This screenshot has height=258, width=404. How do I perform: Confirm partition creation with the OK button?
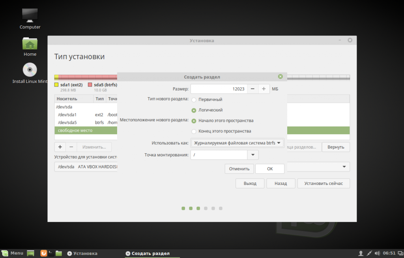(270, 168)
